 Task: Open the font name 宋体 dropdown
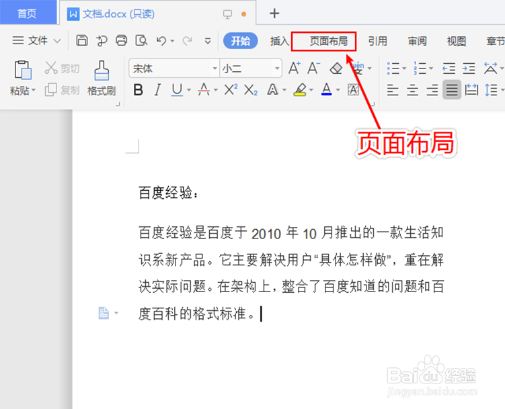coord(215,69)
